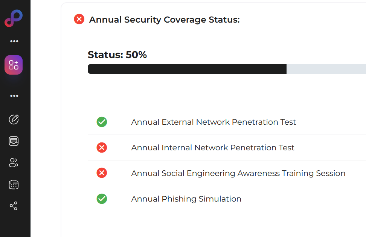Go to the users icon in sidebar
The image size is (366, 237).
click(14, 163)
